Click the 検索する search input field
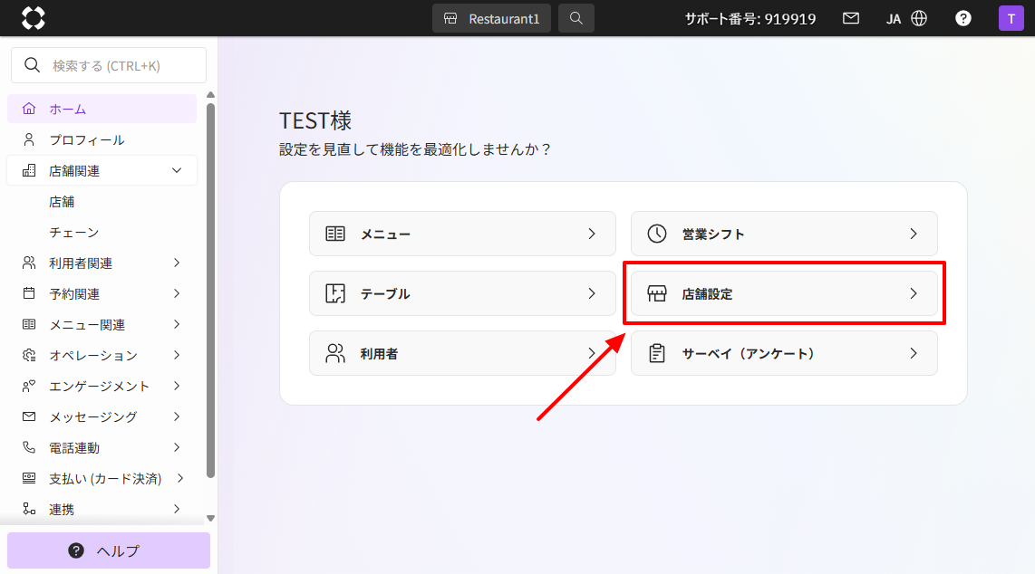Image resolution: width=1035 pixels, height=574 pixels. click(x=118, y=65)
